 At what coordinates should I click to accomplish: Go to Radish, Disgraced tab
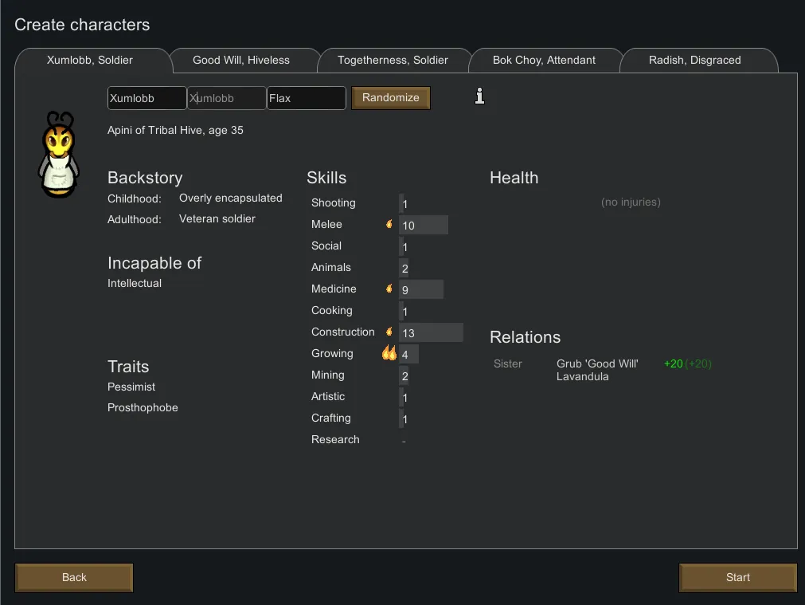(694, 61)
